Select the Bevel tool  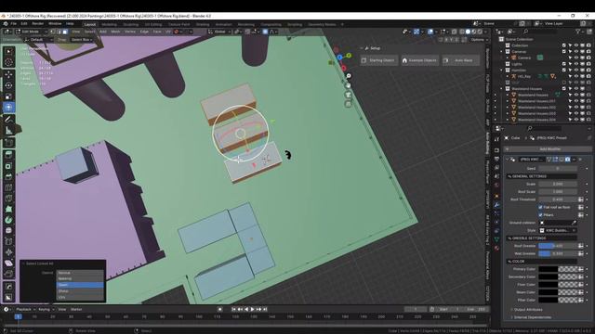click(x=8, y=177)
